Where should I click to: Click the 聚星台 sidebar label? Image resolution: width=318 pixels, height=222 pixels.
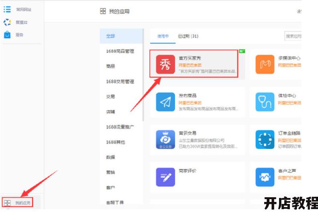pyautogui.click(x=22, y=22)
